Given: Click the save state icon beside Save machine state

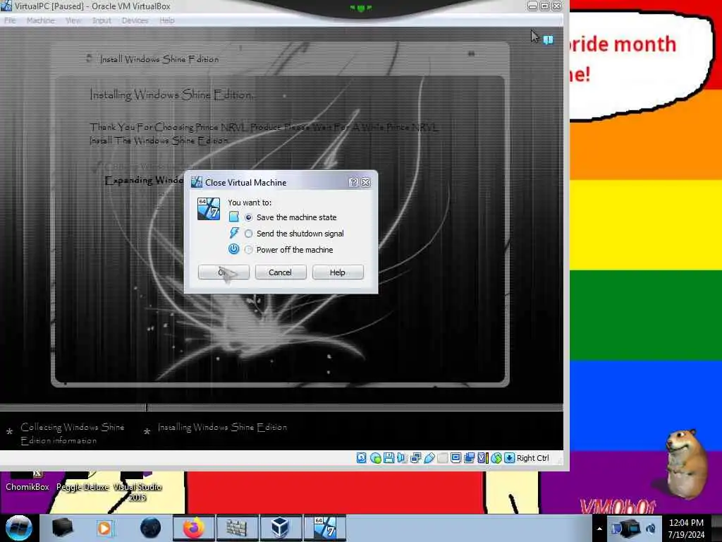Looking at the screenshot, I should tap(234, 217).
